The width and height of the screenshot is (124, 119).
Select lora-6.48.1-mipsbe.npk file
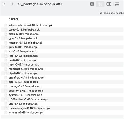coord(23,56)
